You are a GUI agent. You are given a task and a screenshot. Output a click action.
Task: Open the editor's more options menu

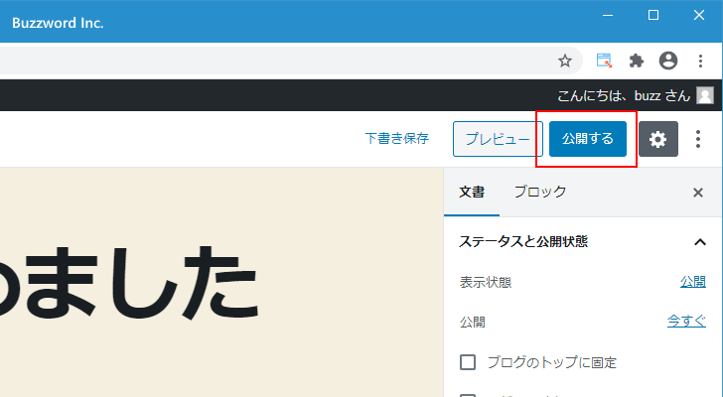(x=697, y=139)
